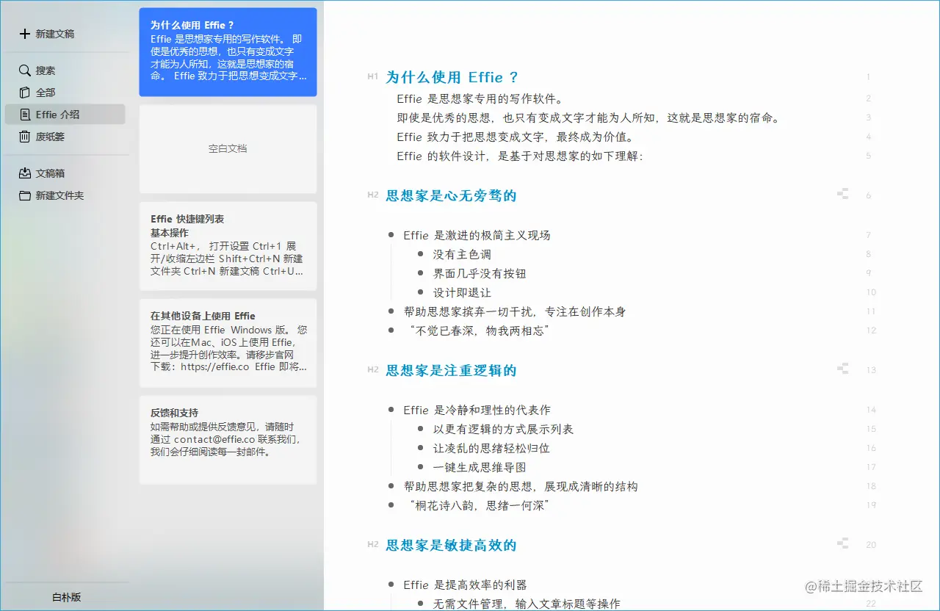Click the inbox icon next to 文稿箱
The image size is (940, 611).
tap(24, 173)
